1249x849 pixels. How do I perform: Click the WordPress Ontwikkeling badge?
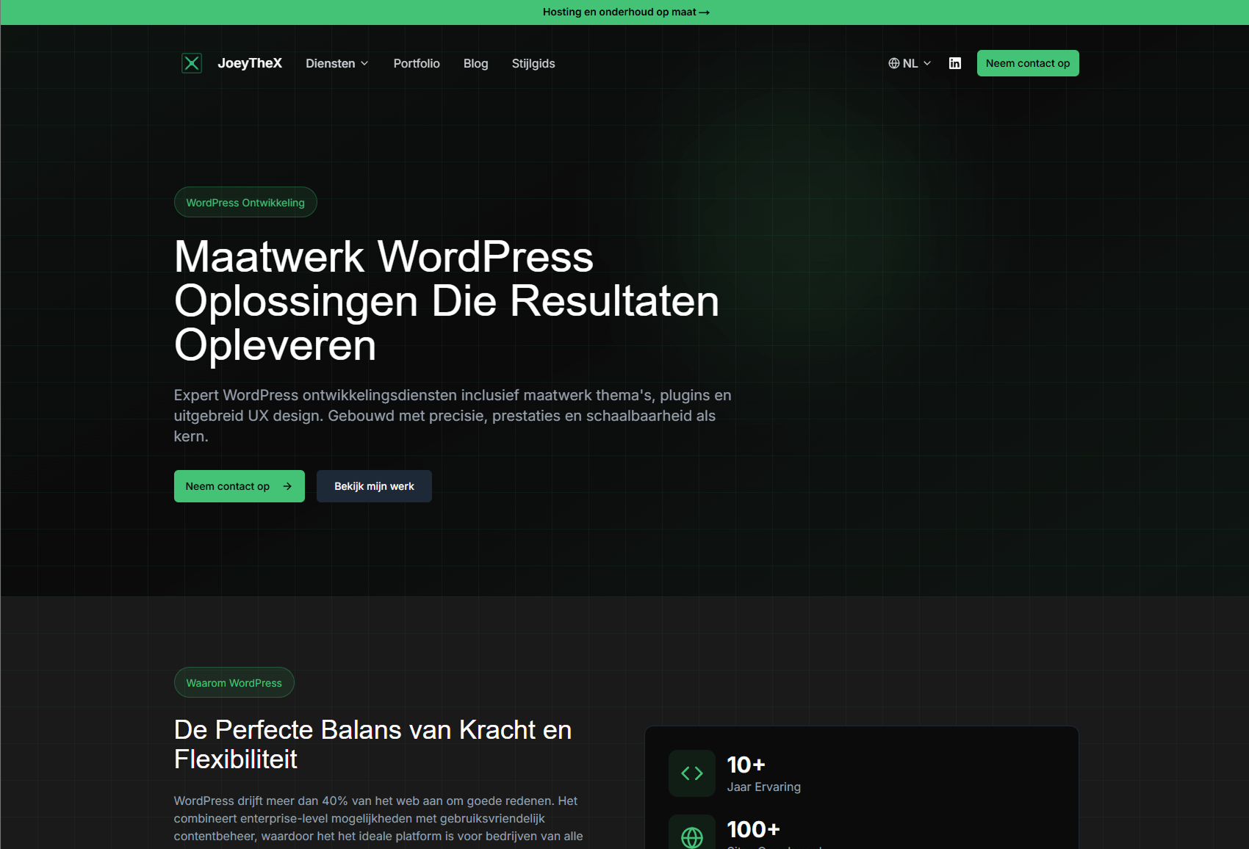pyautogui.click(x=245, y=202)
